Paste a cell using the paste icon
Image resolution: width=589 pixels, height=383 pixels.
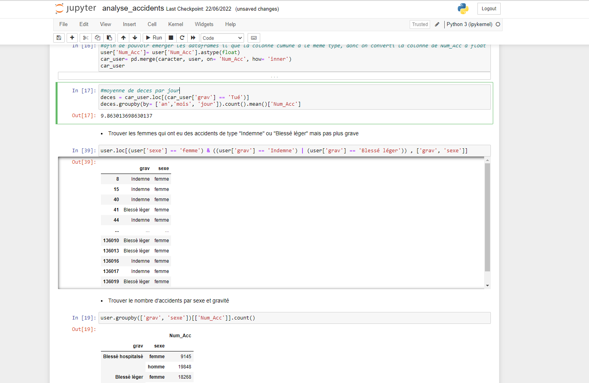click(x=109, y=37)
